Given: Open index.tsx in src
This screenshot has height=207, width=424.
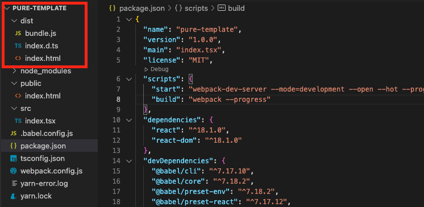Looking at the screenshot, I should 40,121.
